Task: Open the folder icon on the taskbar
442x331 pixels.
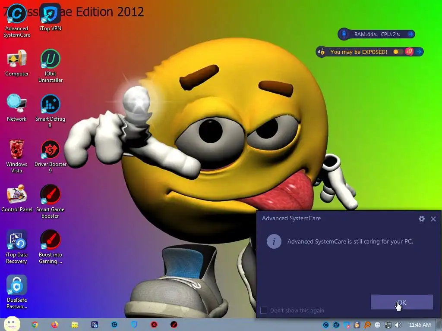Action: coord(74,325)
